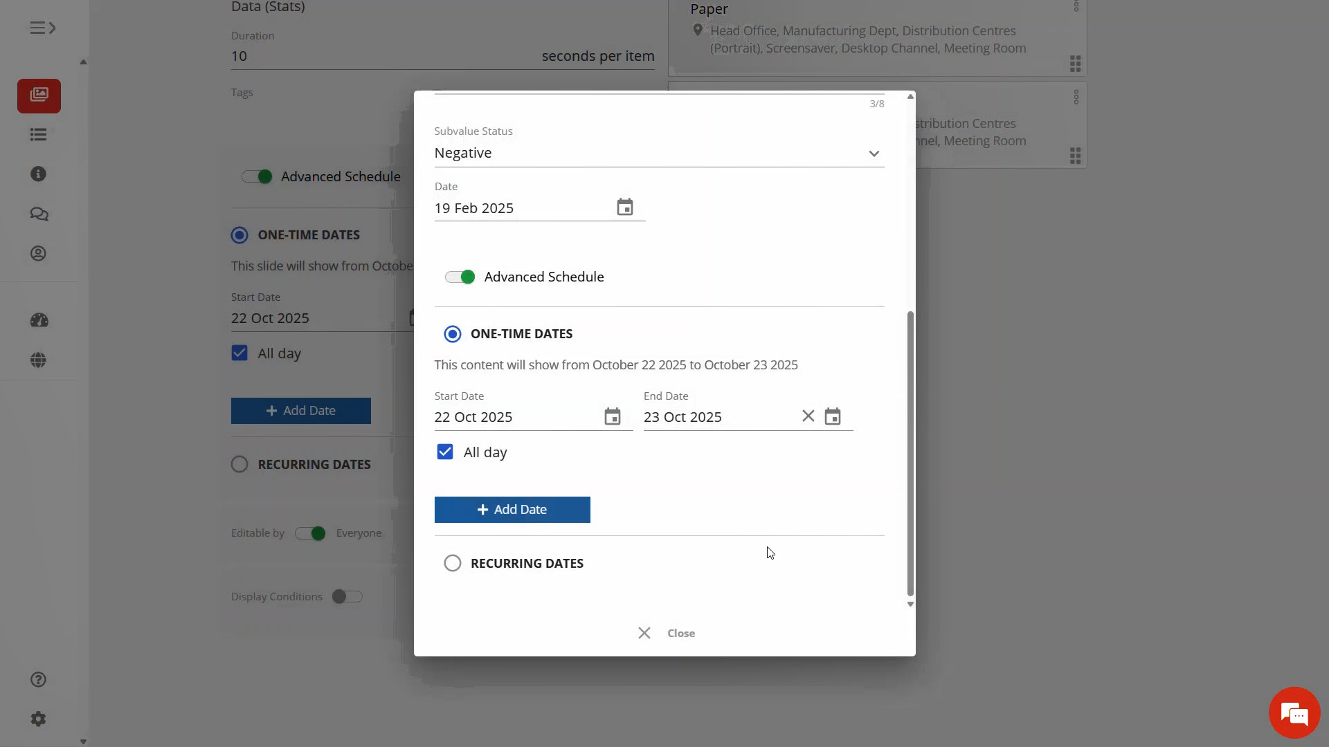Open the globe sidebar icon
The width and height of the screenshot is (1329, 747).
[39, 360]
